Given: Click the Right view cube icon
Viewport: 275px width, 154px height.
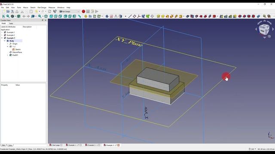Looking at the screenshot, I should 60,16.
